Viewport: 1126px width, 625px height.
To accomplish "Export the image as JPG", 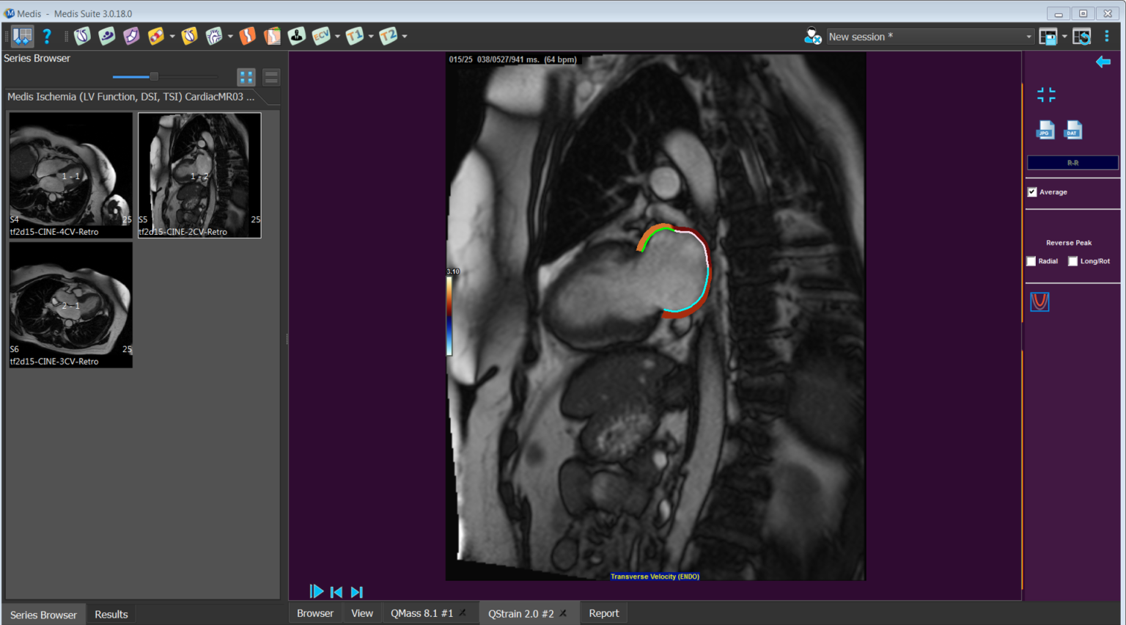I will point(1045,130).
